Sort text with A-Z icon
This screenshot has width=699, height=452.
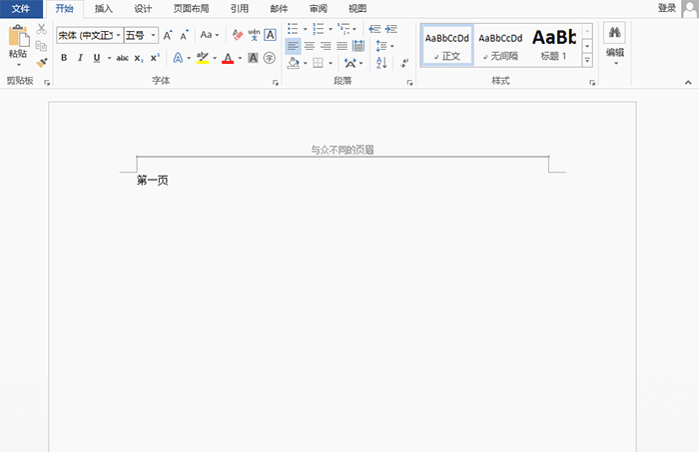381,63
